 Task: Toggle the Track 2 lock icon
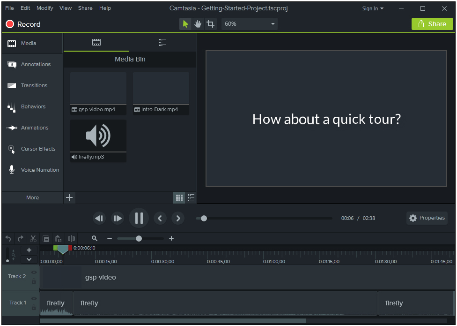tap(34, 281)
